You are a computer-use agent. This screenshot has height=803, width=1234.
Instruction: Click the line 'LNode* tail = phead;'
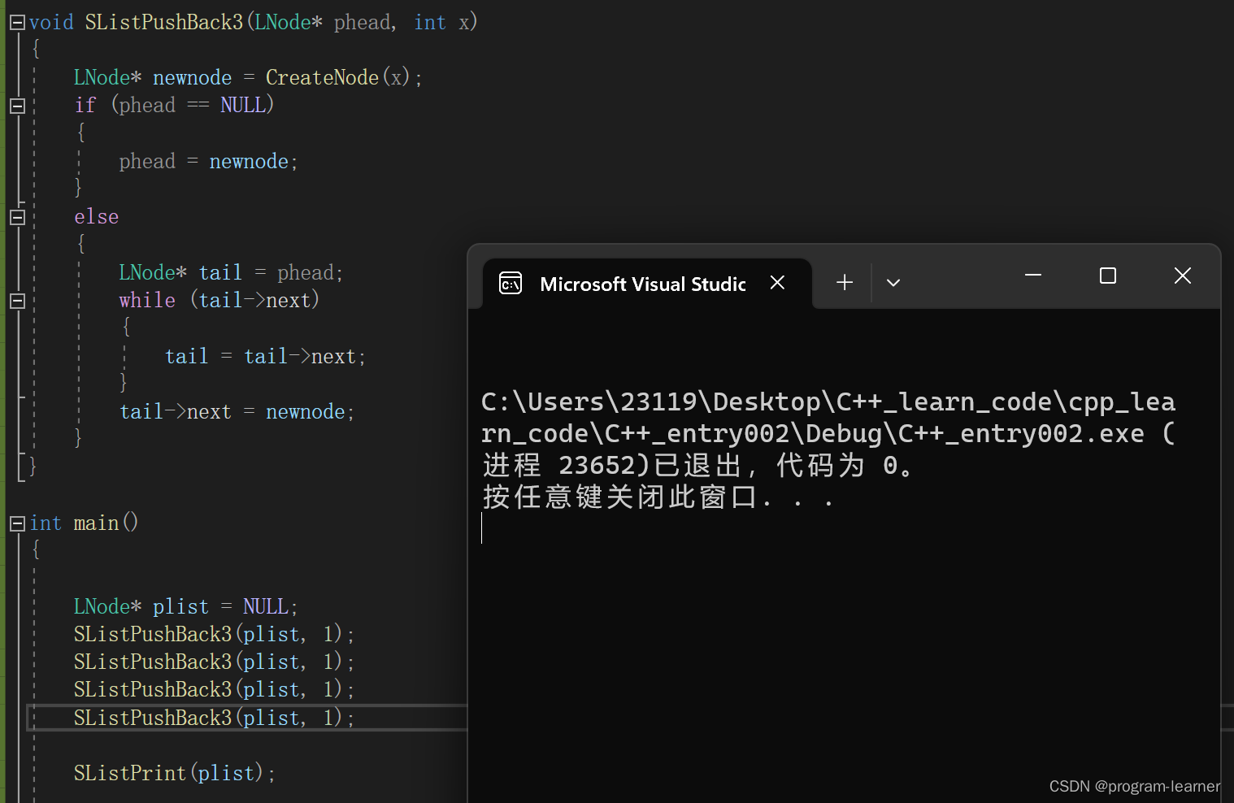(x=231, y=272)
